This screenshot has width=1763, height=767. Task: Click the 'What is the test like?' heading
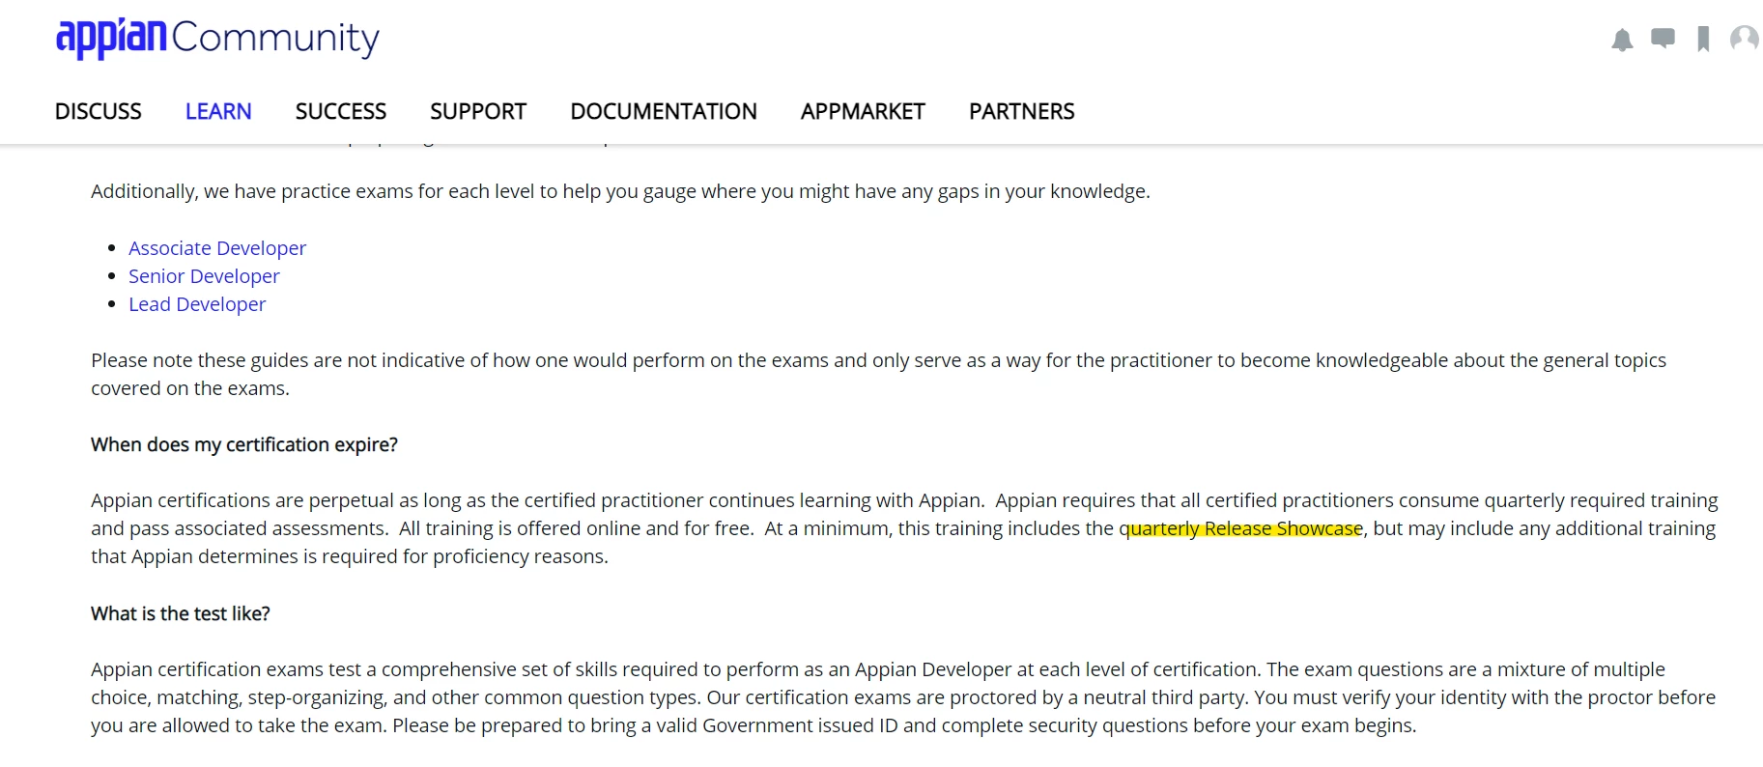coord(181,613)
